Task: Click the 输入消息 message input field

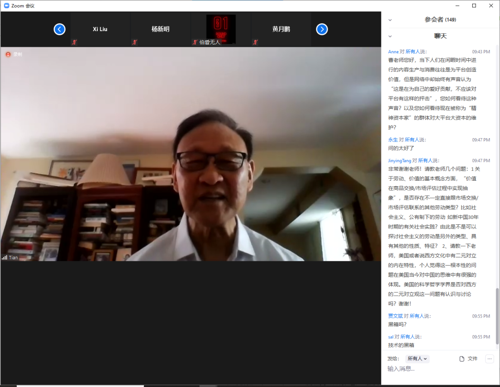Action: point(435,369)
